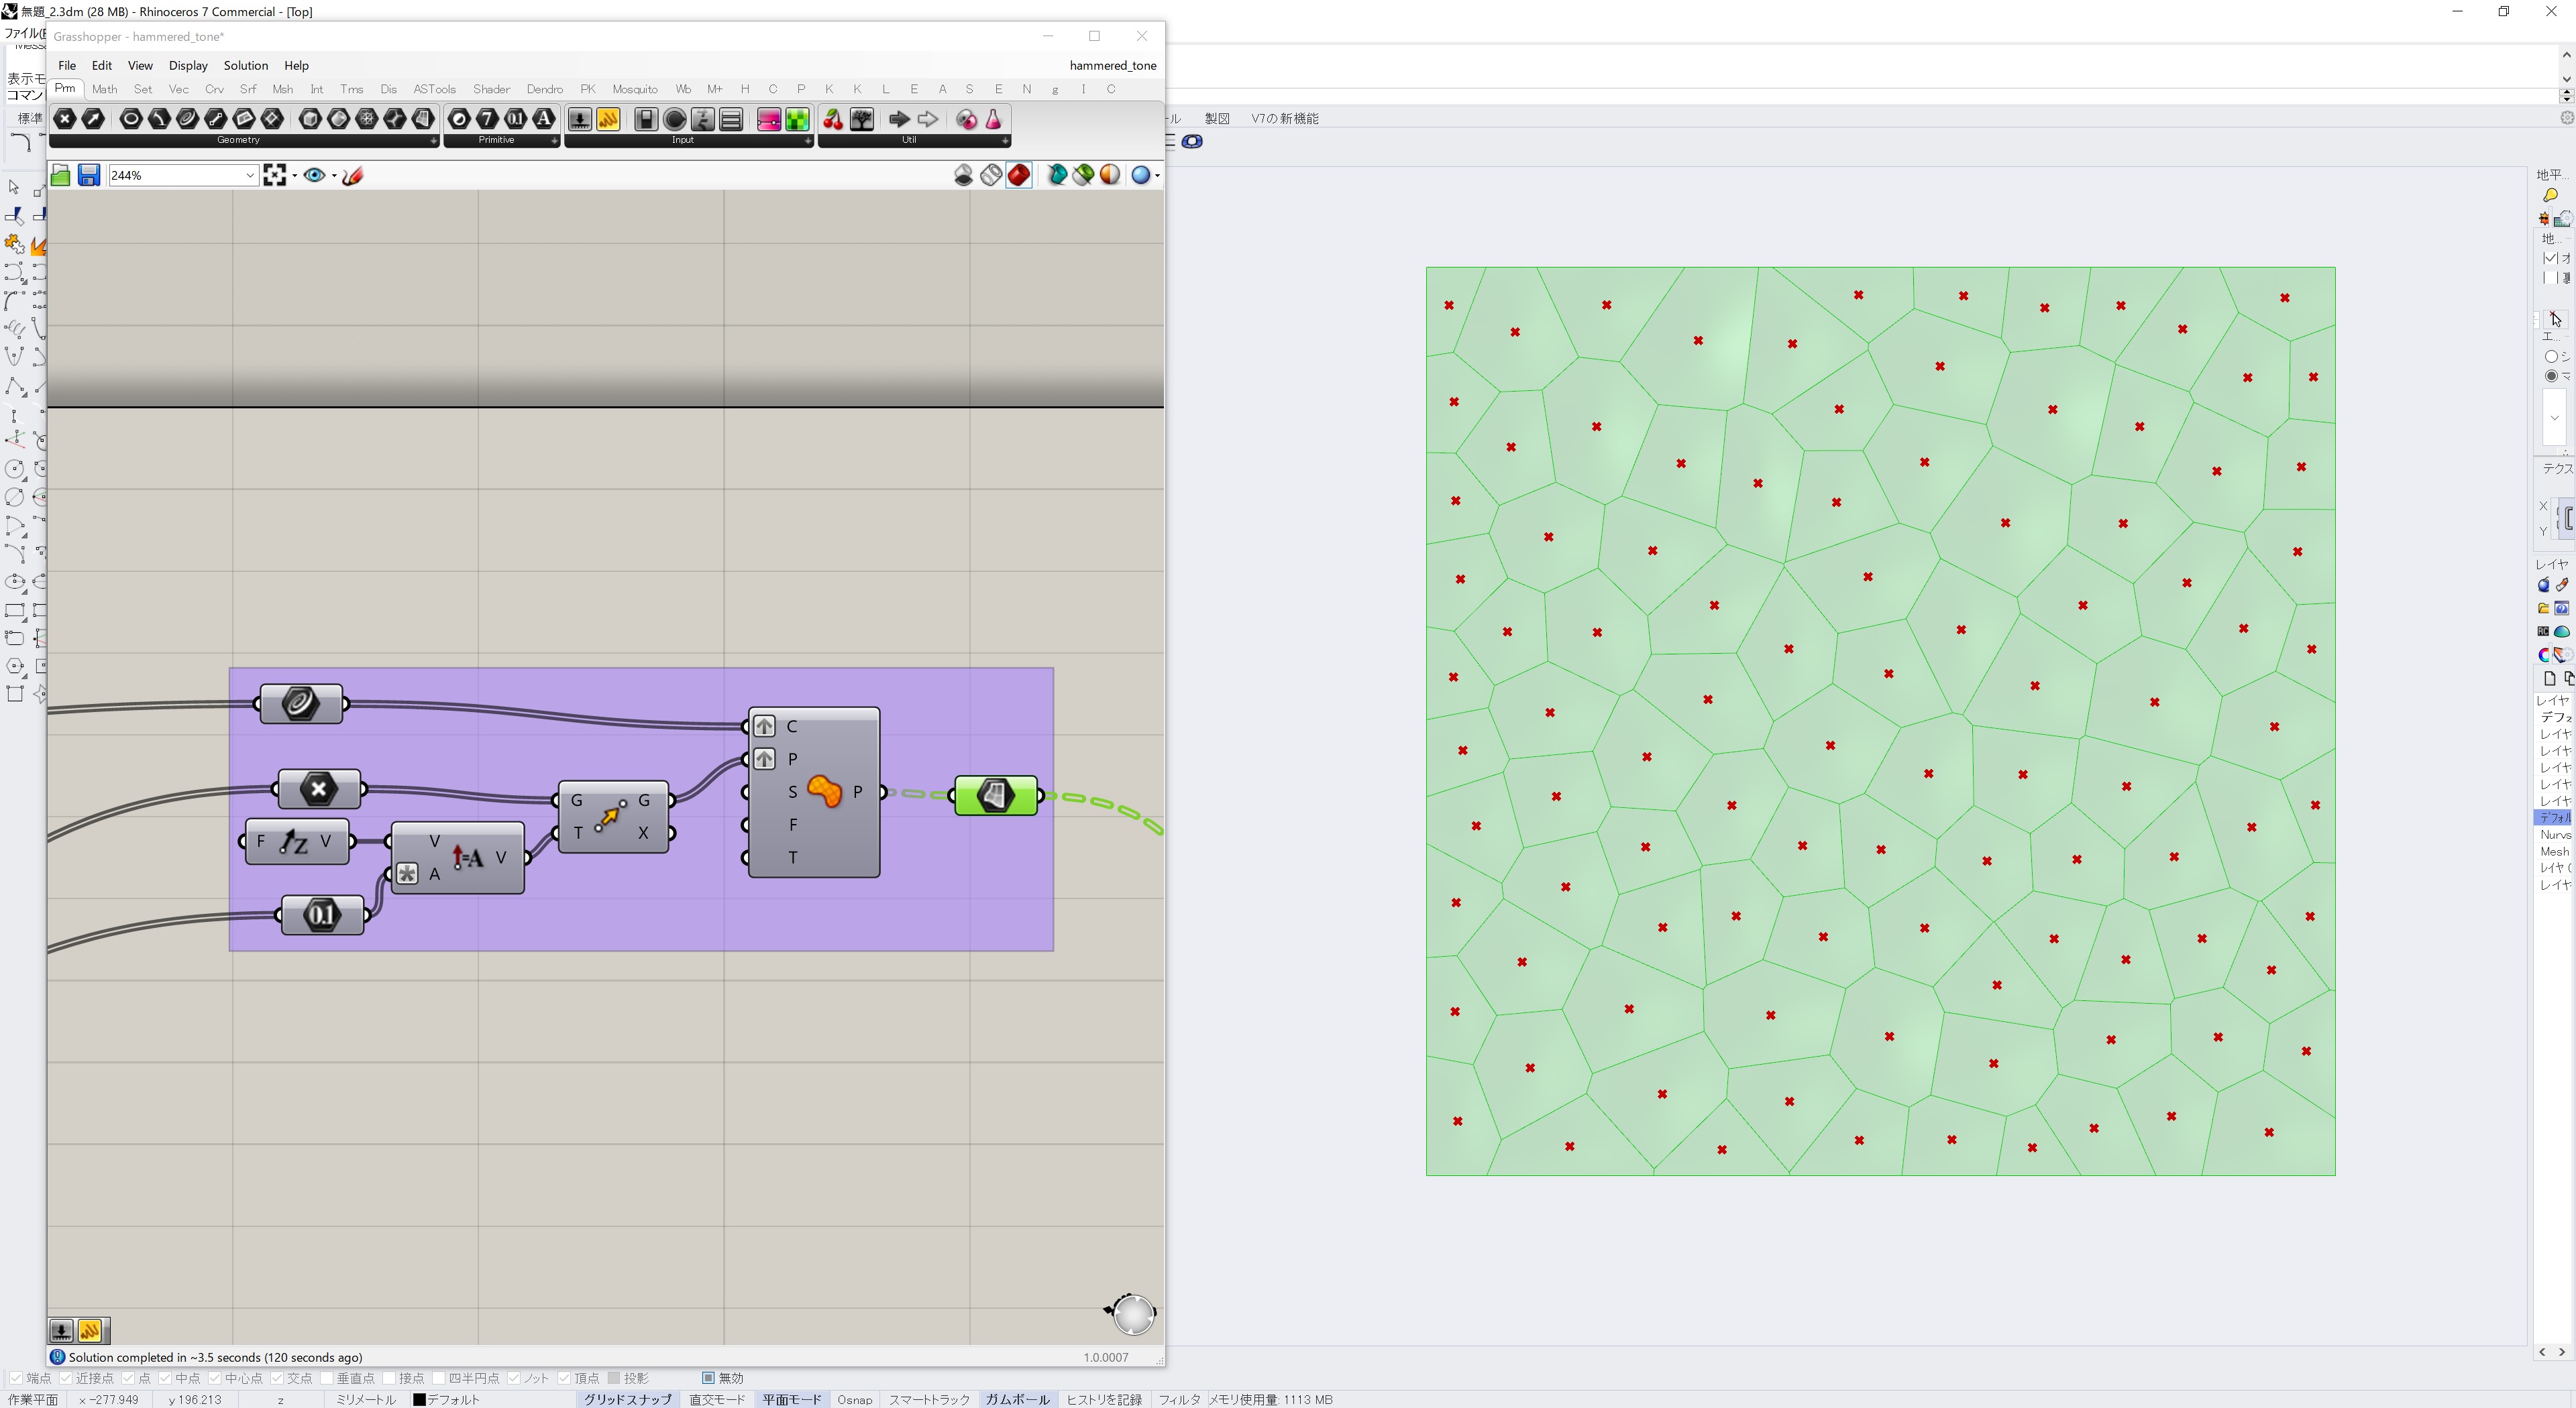Select the Cherry Picker util icon
The image size is (2576, 1408).
click(833, 119)
